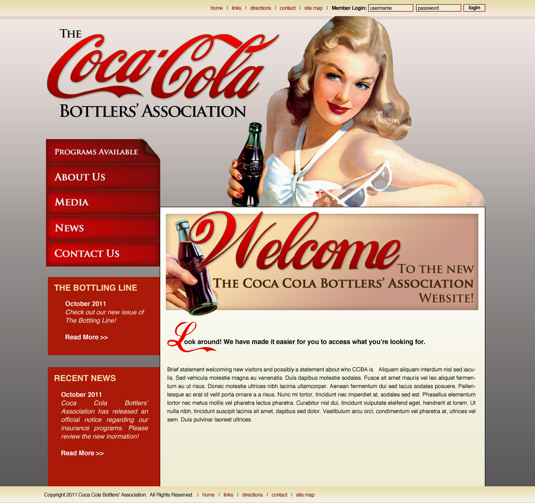Click the 'RECENT NEWS' heading
Image resolution: width=535 pixels, height=503 pixels.
(85, 378)
